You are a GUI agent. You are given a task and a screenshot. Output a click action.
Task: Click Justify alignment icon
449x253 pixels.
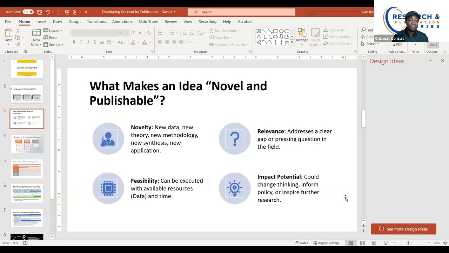pyautogui.click(x=181, y=42)
